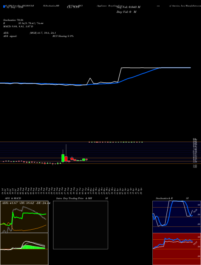Click the Stochastics & RSI panel title
Image resolution: width=201 pixels, height=265 pixels.
coord(172,198)
